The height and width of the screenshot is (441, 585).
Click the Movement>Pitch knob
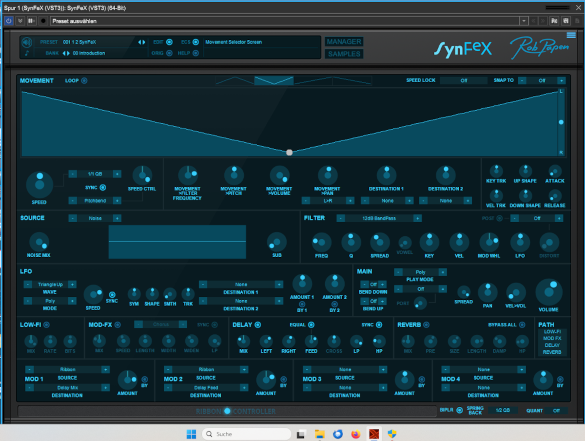[234, 175]
